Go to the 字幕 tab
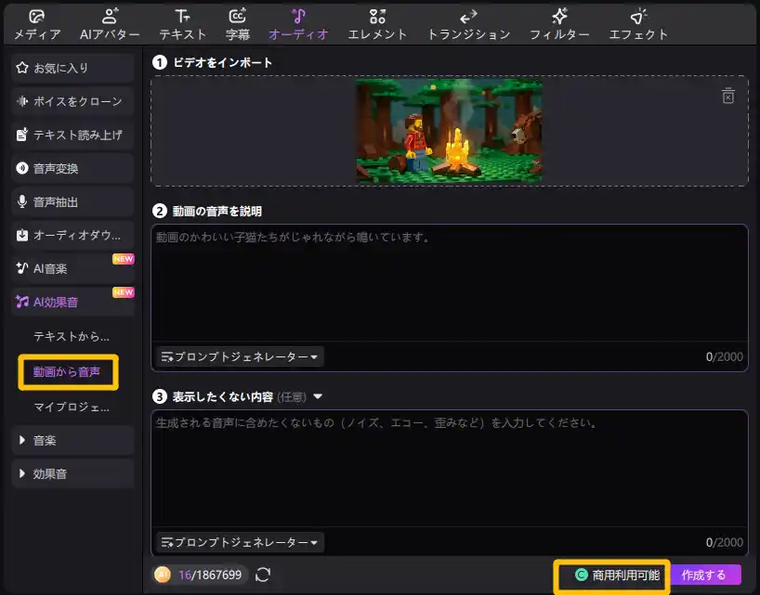The image size is (760, 595). pos(238,25)
